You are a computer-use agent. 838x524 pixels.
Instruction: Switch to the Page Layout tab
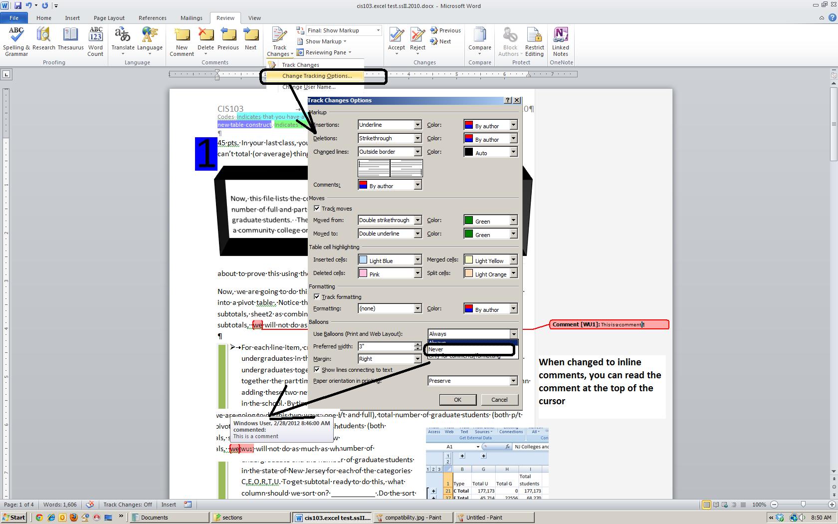[x=109, y=18]
